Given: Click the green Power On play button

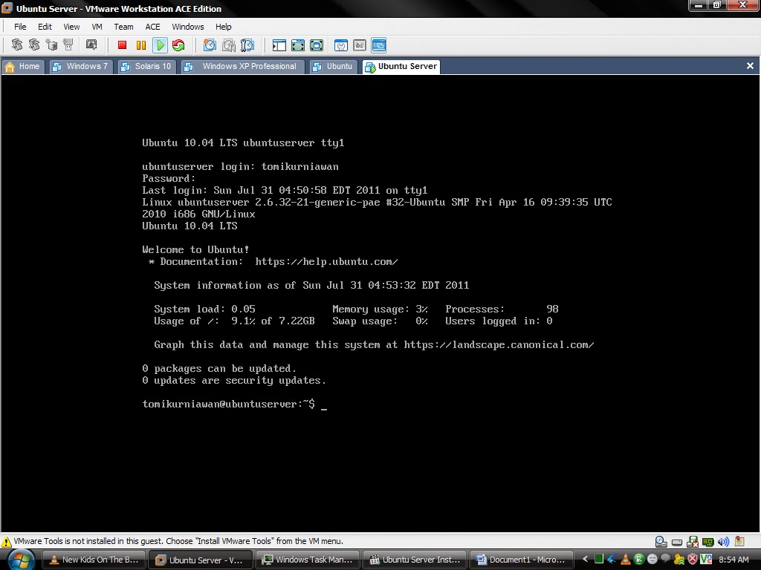Looking at the screenshot, I should pos(160,45).
